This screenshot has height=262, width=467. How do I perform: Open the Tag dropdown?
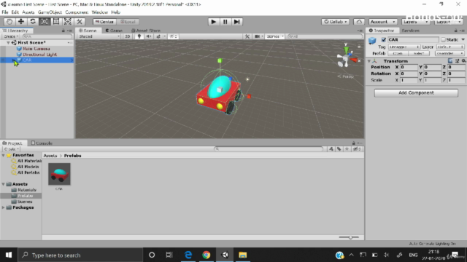[x=404, y=47]
